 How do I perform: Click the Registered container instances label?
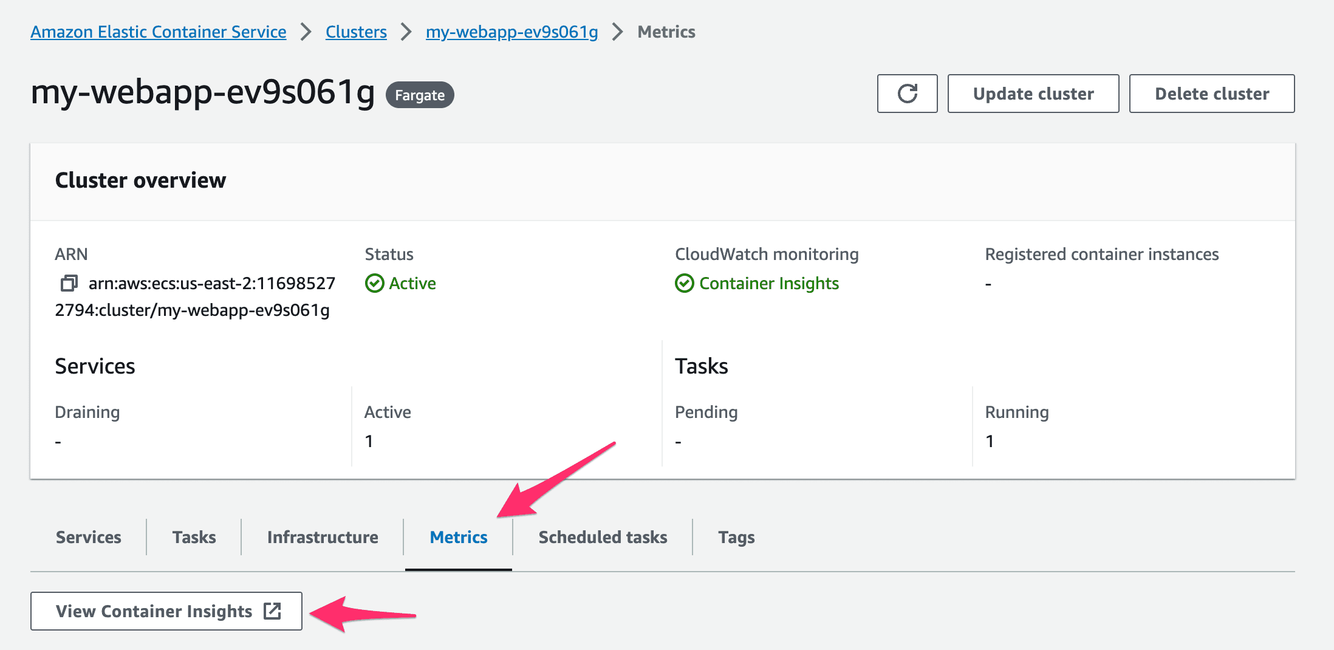1102,254
